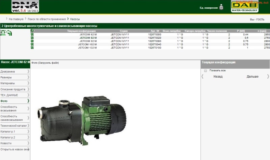Click the green cross icon for JETCOM 92 M
The image size is (270, 160).
(32, 41)
